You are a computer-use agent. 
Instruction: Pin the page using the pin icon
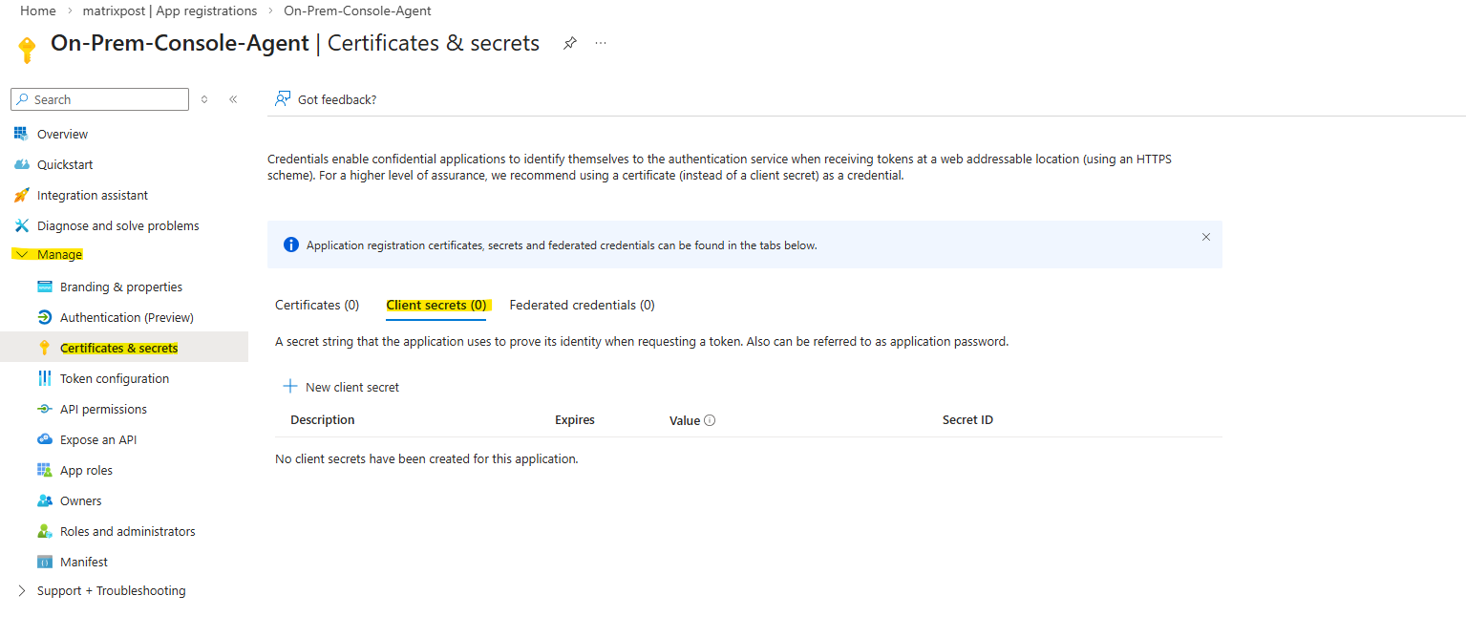pos(569,43)
